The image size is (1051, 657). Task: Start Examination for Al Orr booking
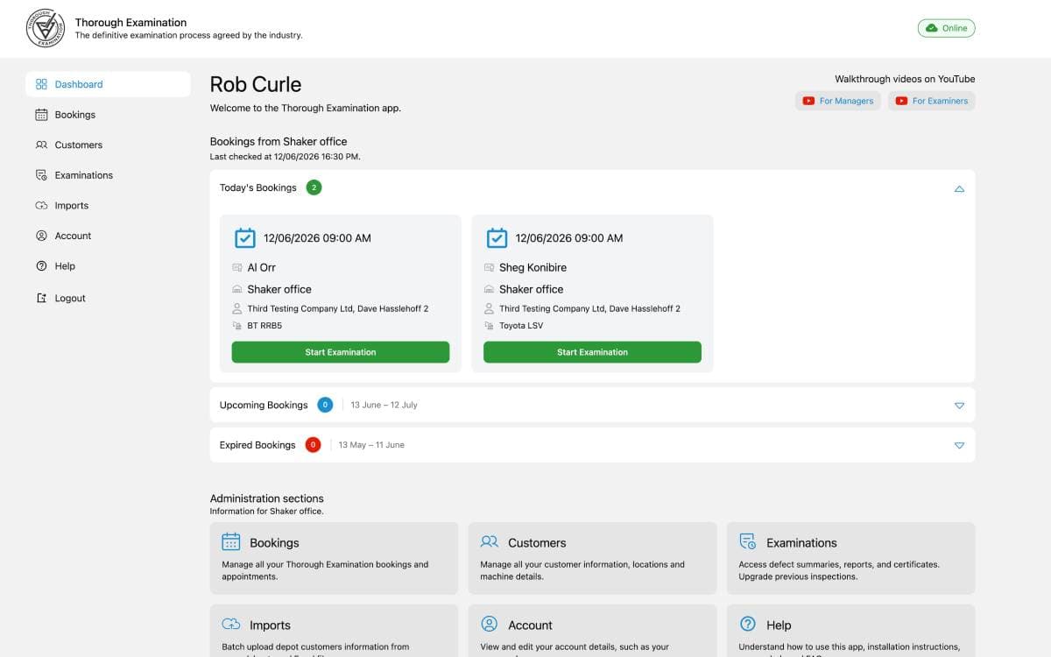(x=341, y=352)
